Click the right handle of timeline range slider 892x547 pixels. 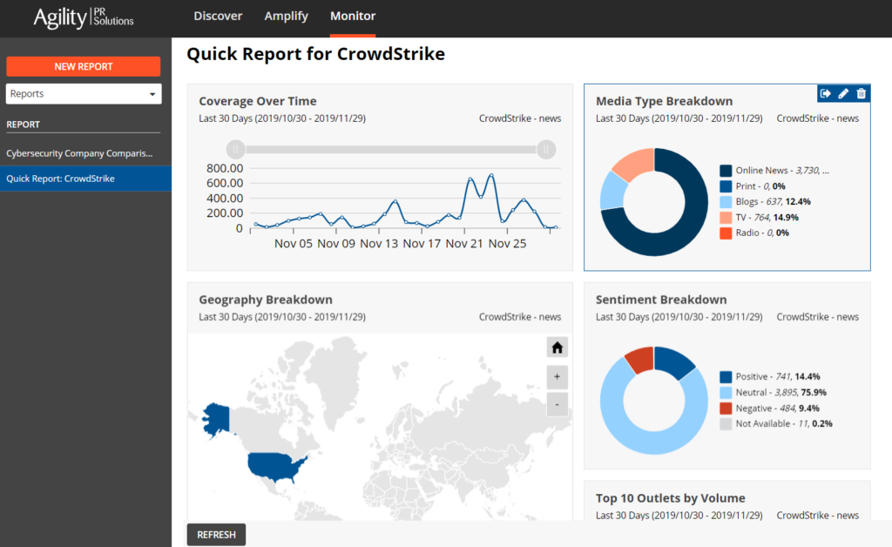[x=546, y=150]
